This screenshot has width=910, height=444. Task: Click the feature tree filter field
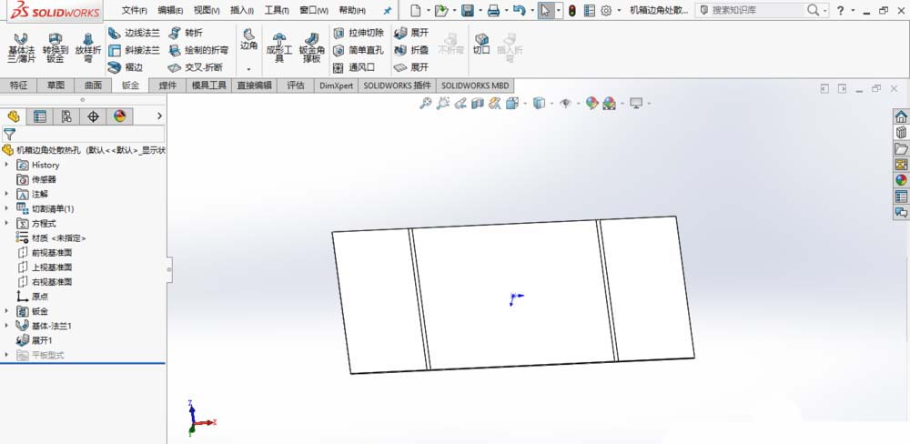coord(83,135)
